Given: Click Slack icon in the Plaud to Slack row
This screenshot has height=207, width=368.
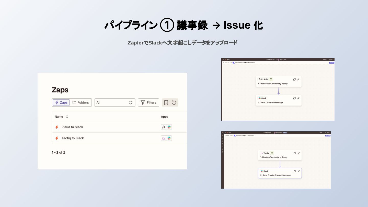Looking at the screenshot, I should pos(169,127).
